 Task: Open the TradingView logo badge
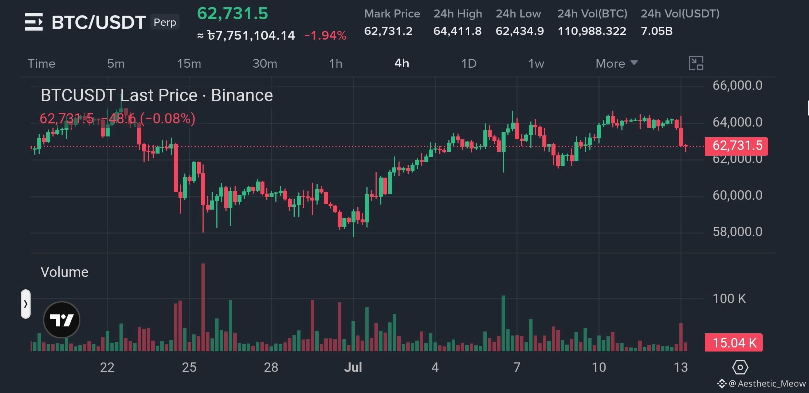62,320
